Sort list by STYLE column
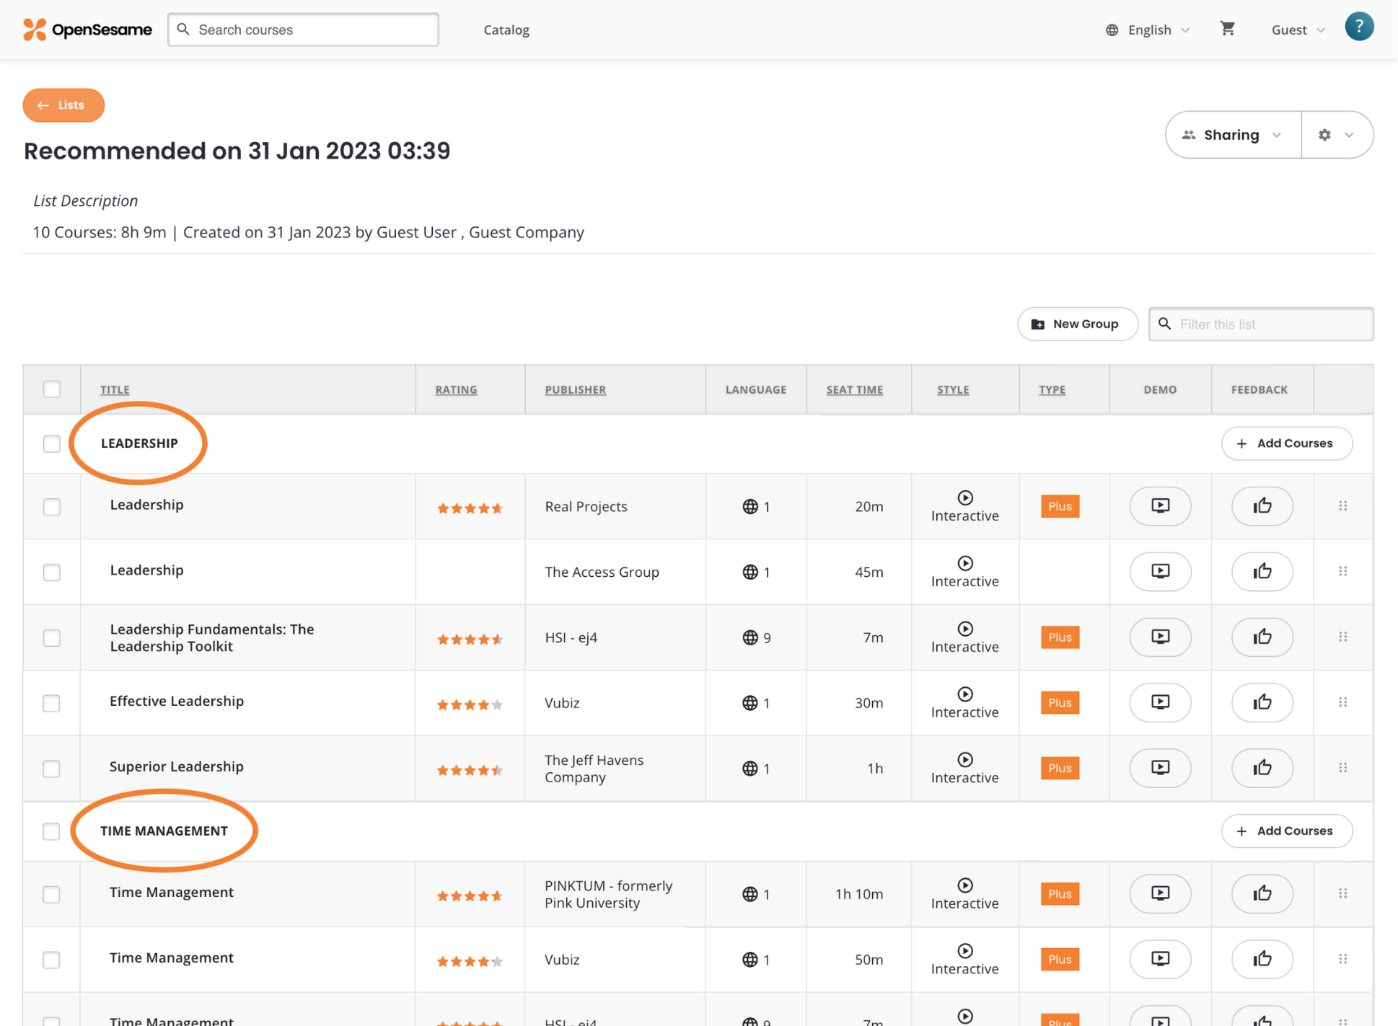The image size is (1398, 1026). pos(953,389)
